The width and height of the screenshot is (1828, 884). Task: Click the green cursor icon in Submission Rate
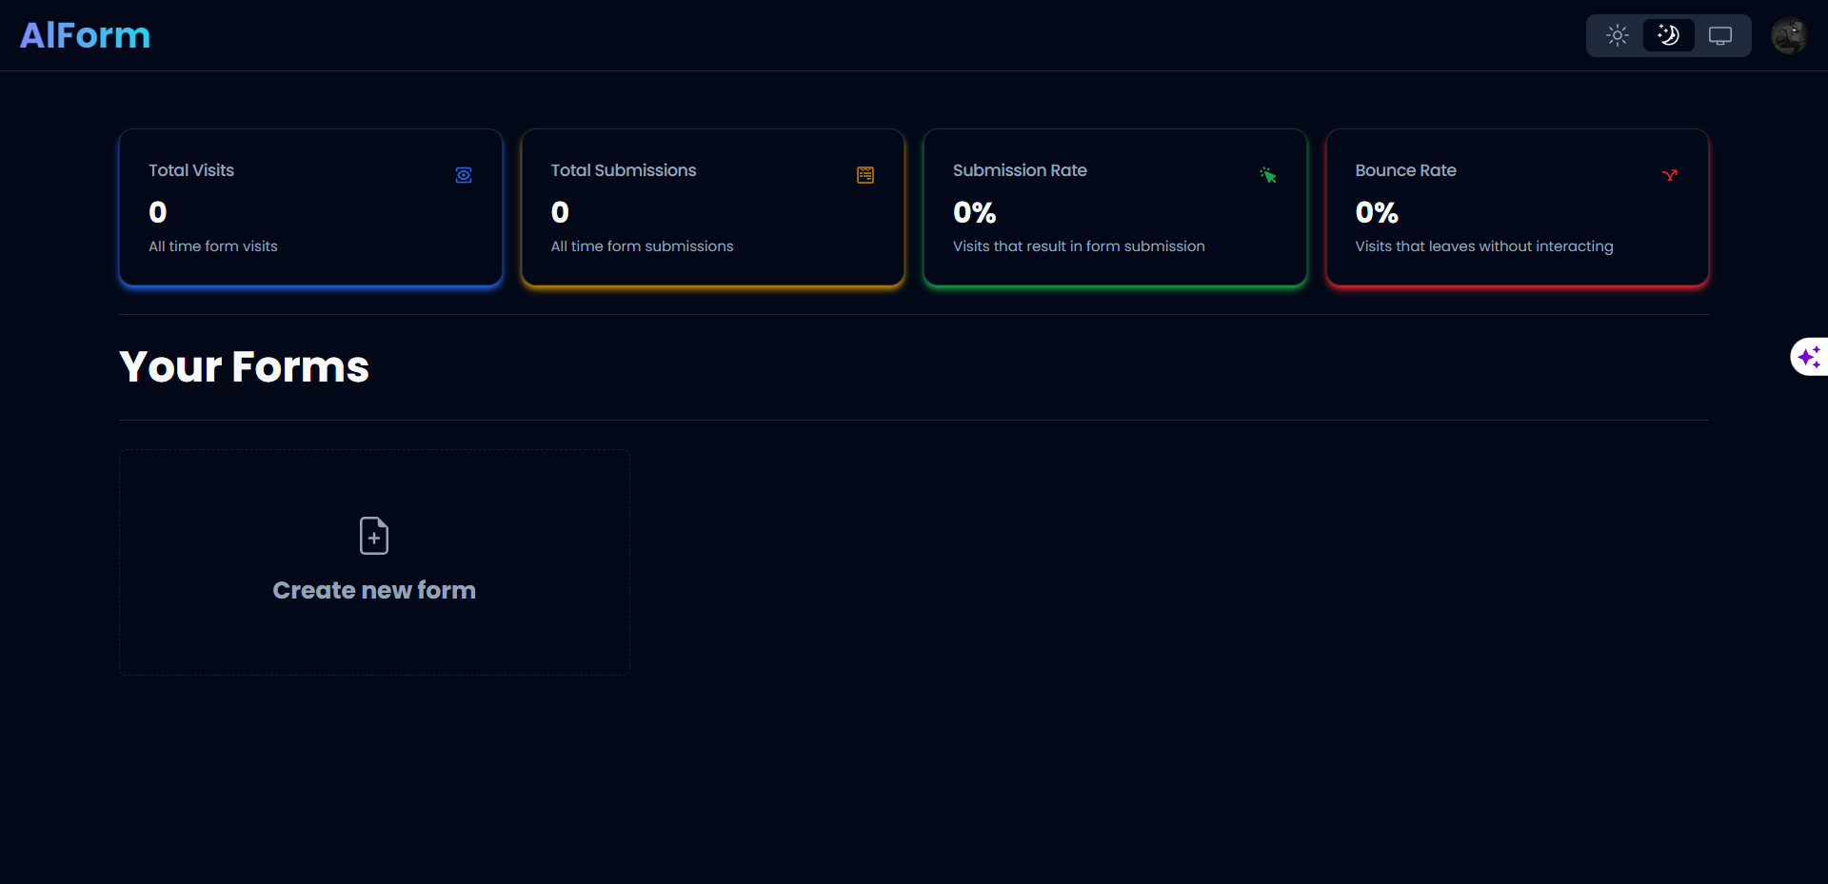(1268, 175)
